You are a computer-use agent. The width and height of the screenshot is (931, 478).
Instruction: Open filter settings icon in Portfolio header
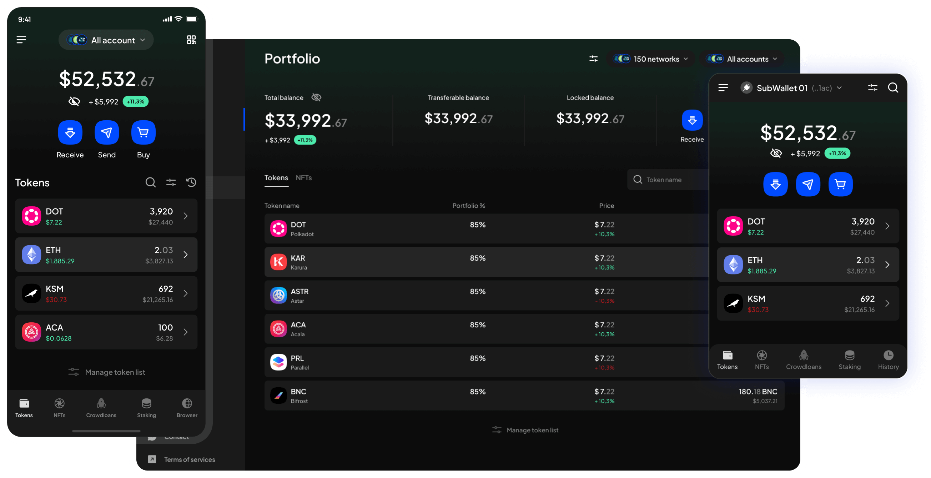(593, 59)
